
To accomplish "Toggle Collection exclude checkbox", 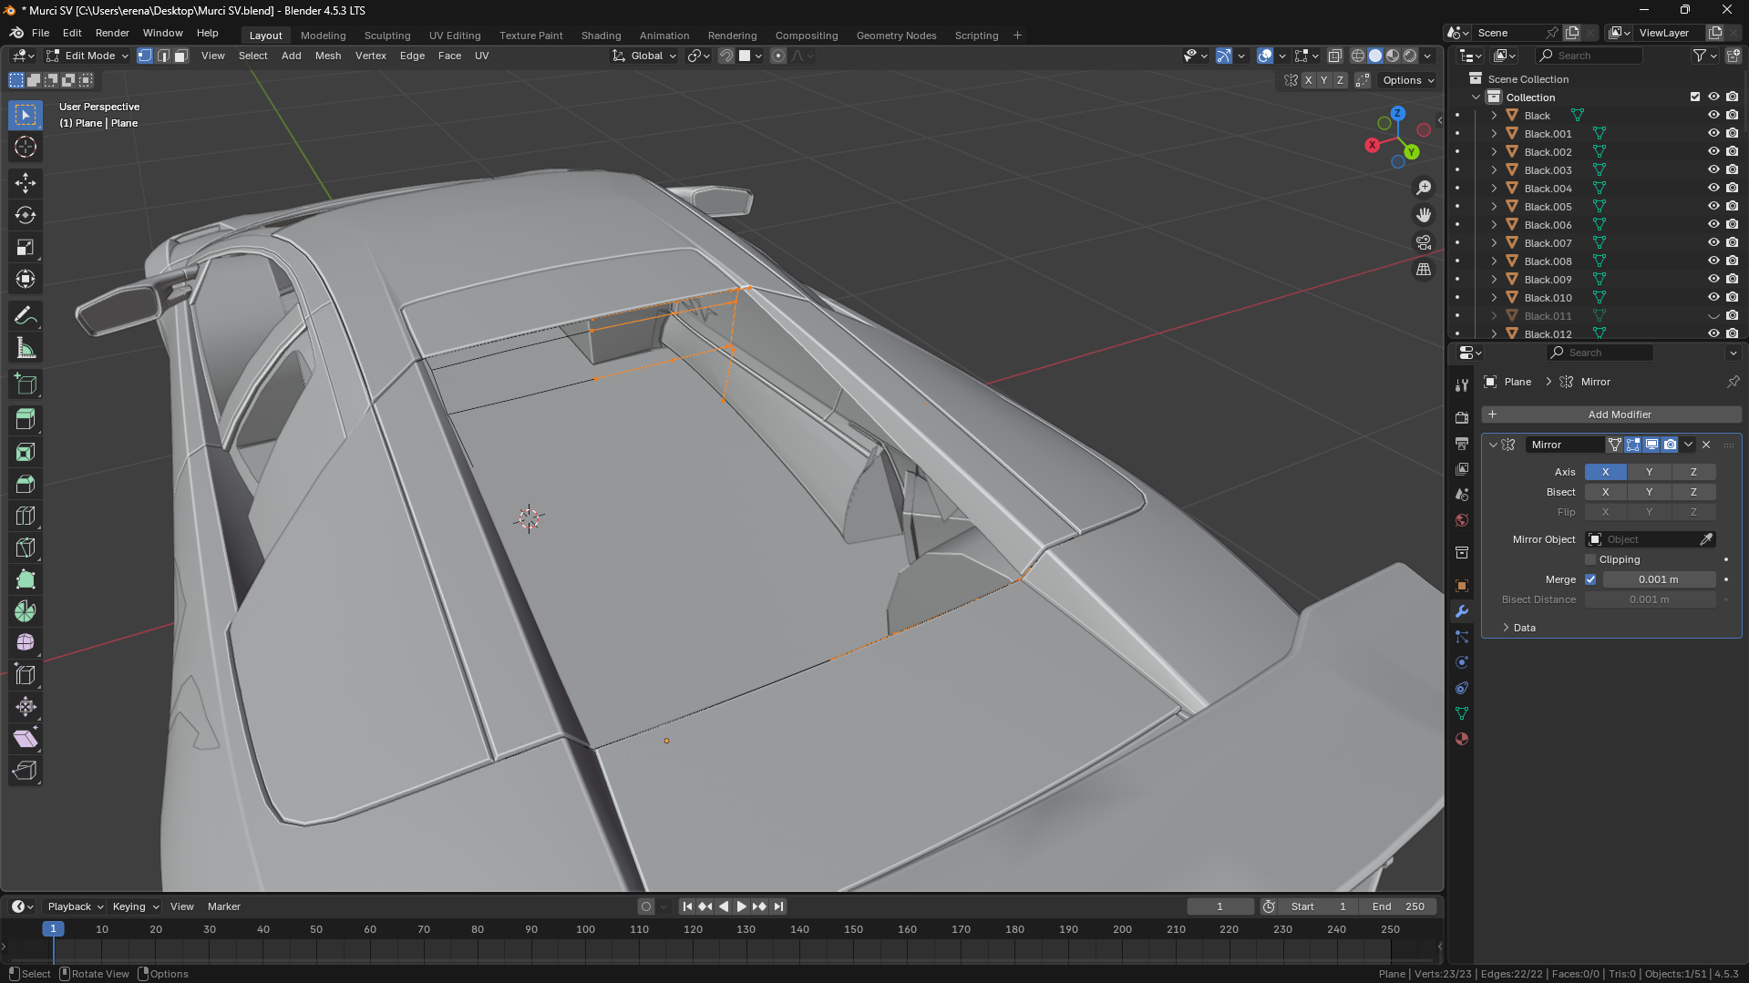I will coord(1695,97).
